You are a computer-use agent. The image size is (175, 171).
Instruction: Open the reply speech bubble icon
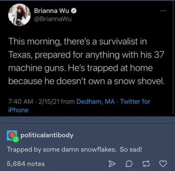tap(129, 164)
